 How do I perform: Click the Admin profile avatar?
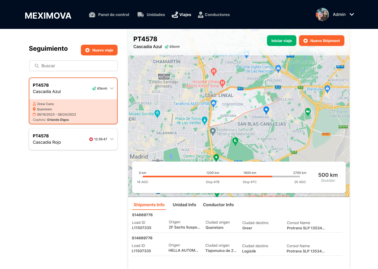coord(322,14)
